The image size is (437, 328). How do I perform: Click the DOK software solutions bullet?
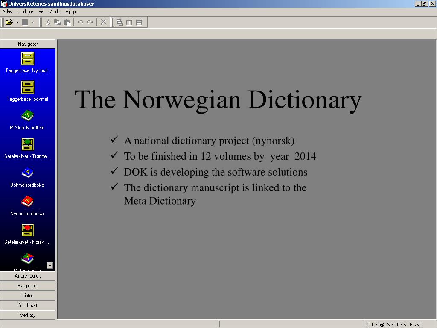point(216,172)
